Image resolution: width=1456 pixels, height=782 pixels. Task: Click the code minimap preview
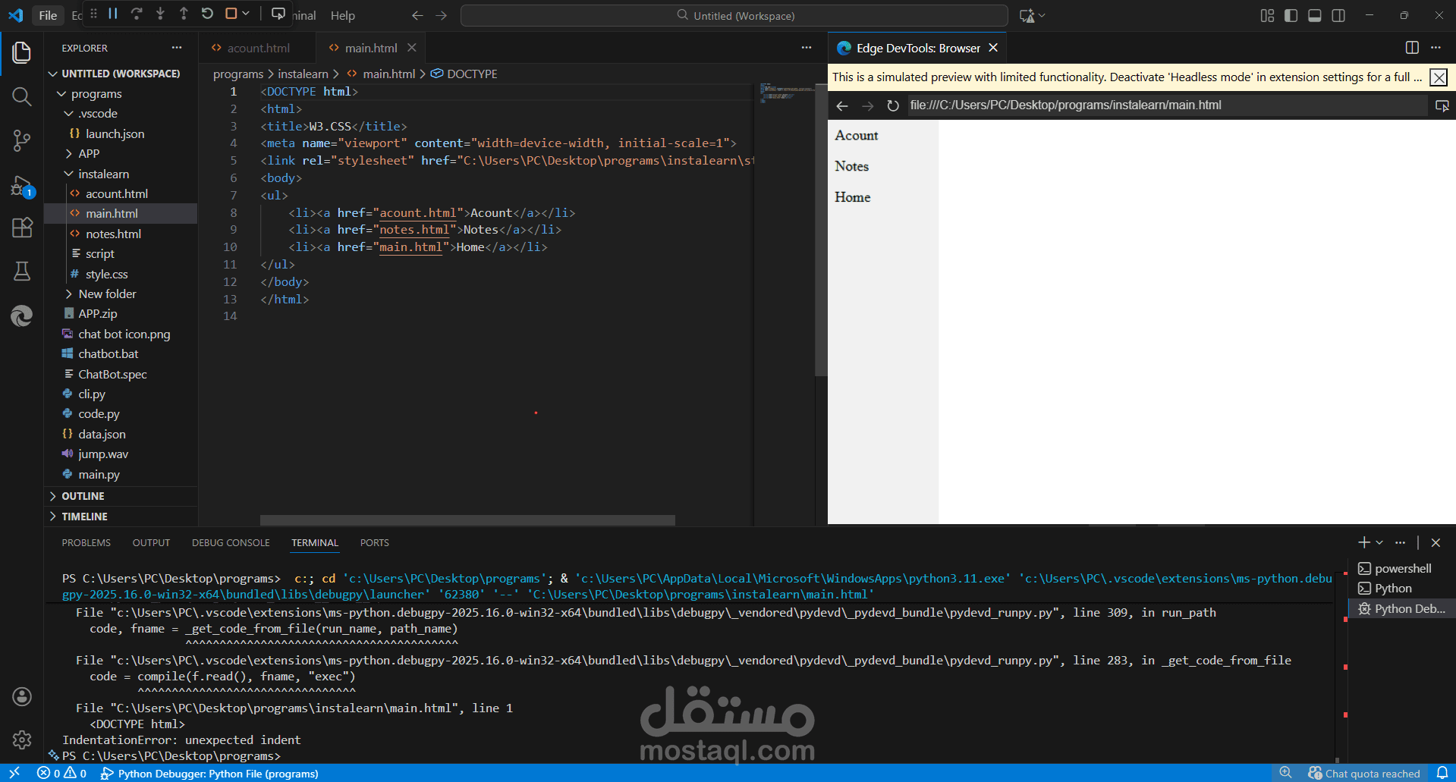point(788,94)
